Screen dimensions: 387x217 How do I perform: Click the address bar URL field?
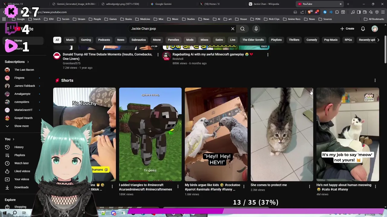pyautogui.click(x=163, y=12)
